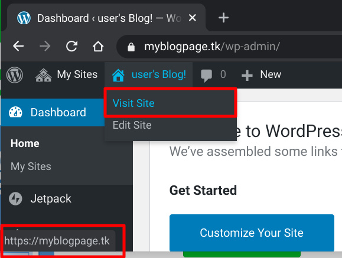Screen dimensions: 342x258
Task: Open the browser home page
Action: point(98,46)
